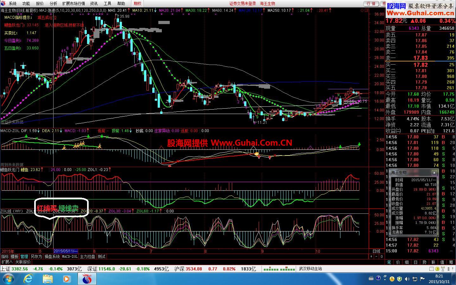Open the 日线 period selector

[376, 251]
